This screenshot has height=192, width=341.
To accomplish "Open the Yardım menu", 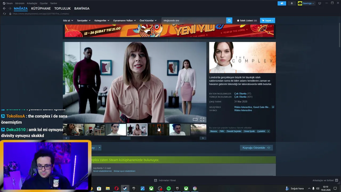I will coord(54,3).
